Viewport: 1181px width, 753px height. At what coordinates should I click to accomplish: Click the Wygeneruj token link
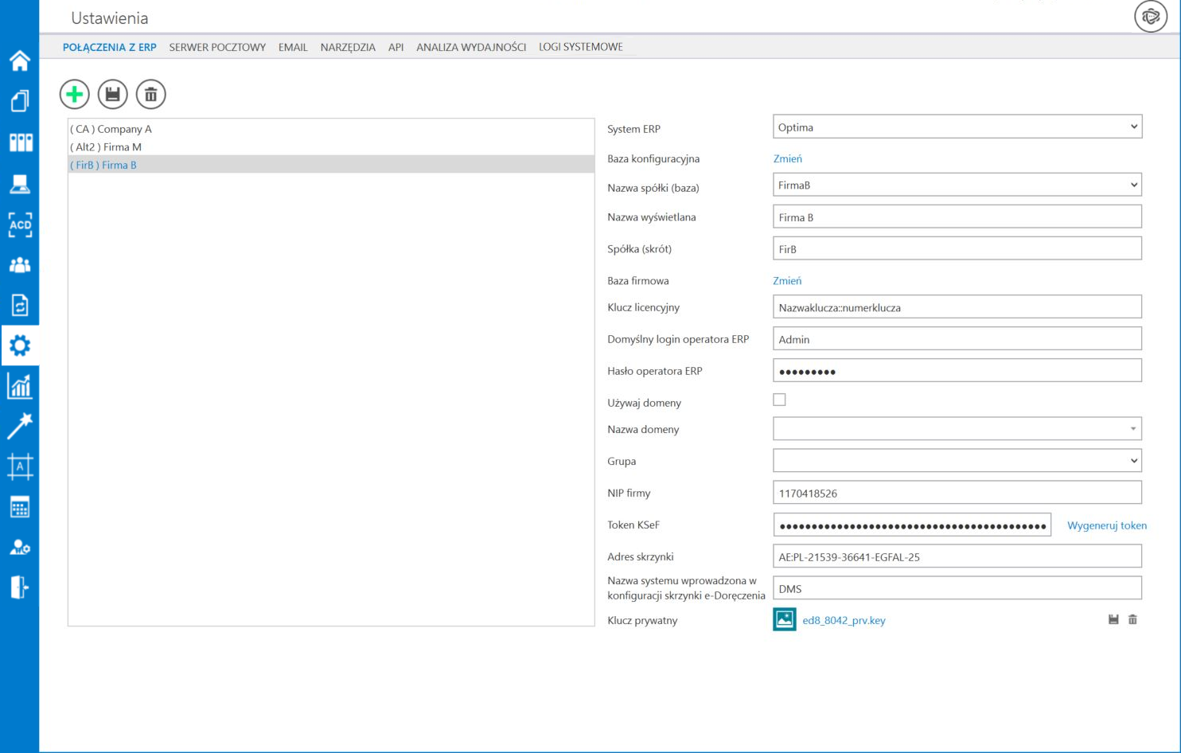[x=1106, y=525]
